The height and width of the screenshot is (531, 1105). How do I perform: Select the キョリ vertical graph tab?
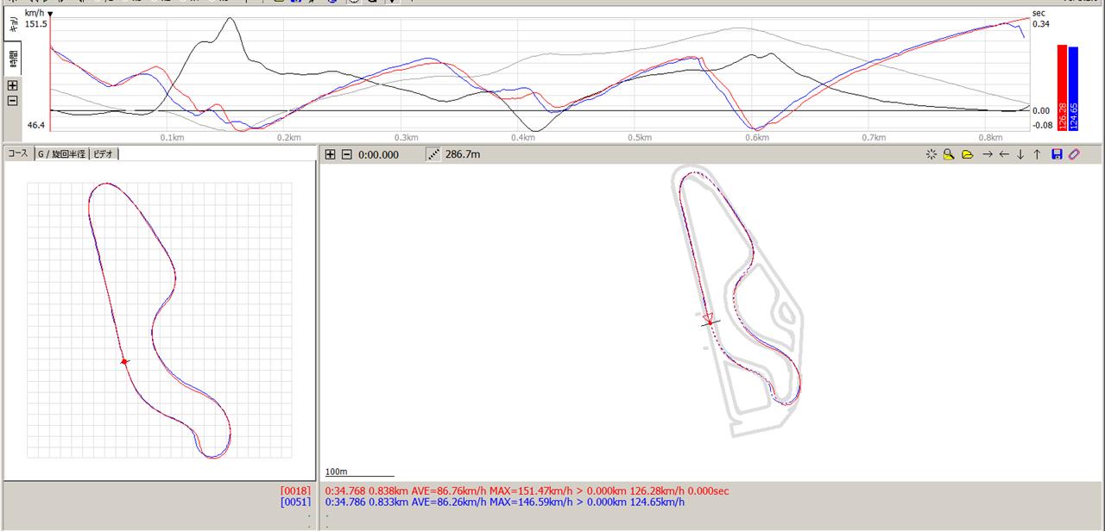click(x=13, y=24)
